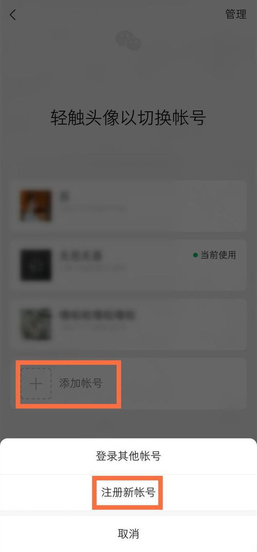Tap the blurred ID under current account name

tap(93, 269)
